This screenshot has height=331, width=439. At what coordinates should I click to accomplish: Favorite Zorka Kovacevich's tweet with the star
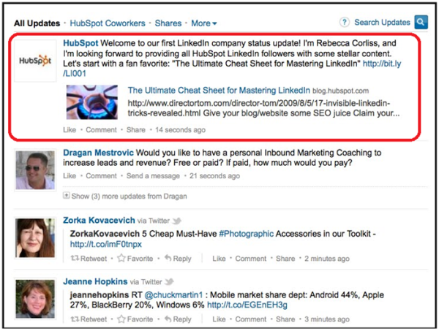click(x=123, y=258)
